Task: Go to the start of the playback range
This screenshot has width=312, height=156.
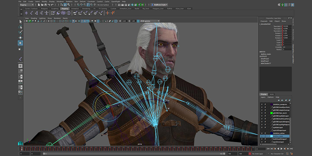Action: click(268, 149)
